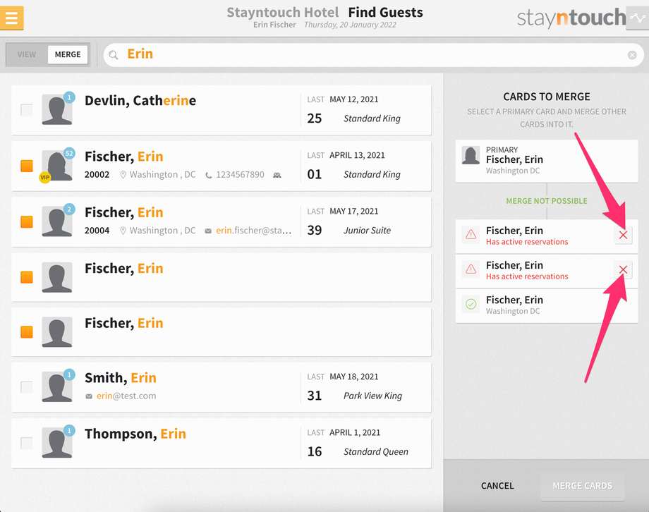
Task: Click the date Thursday, 20 January 2022
Action: click(350, 25)
